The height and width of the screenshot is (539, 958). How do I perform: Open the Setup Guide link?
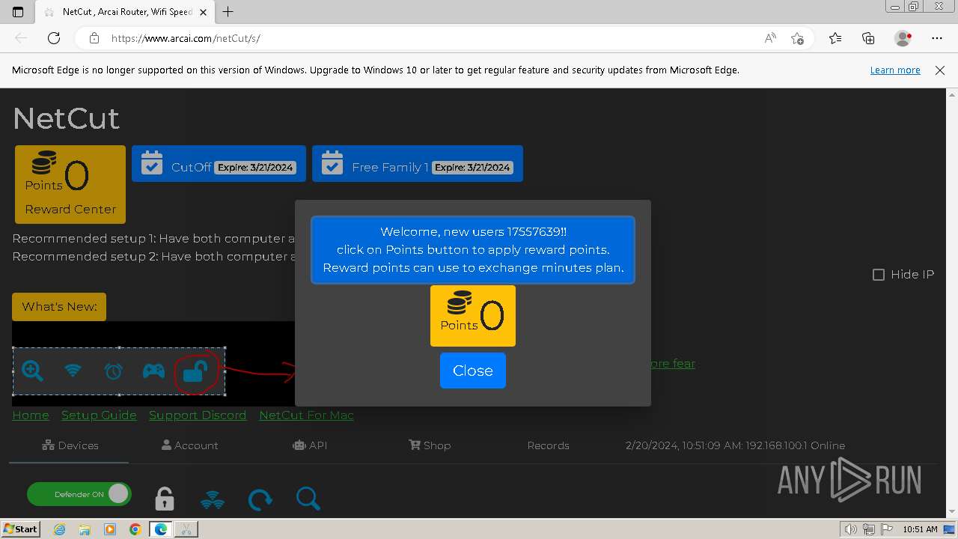[99, 415]
